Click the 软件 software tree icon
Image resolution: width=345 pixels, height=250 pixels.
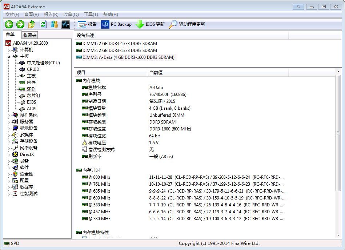(x=15, y=168)
